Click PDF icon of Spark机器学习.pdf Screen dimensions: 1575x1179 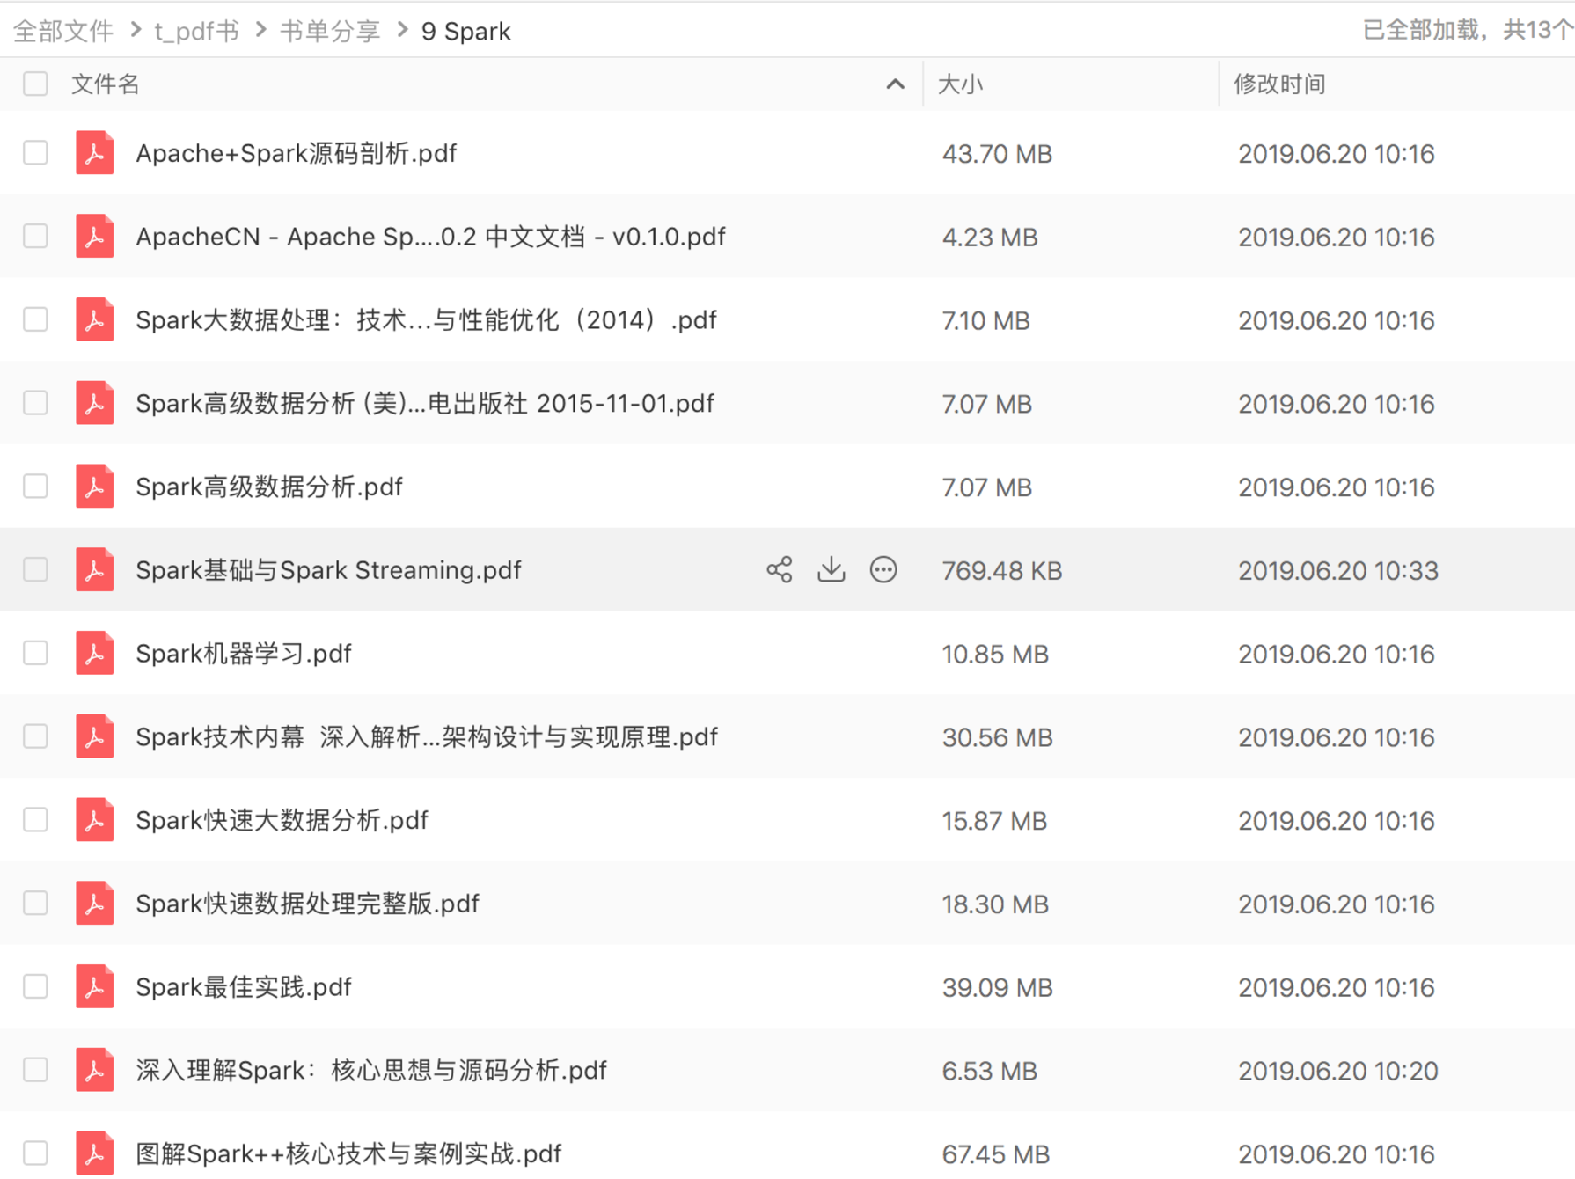pos(95,653)
